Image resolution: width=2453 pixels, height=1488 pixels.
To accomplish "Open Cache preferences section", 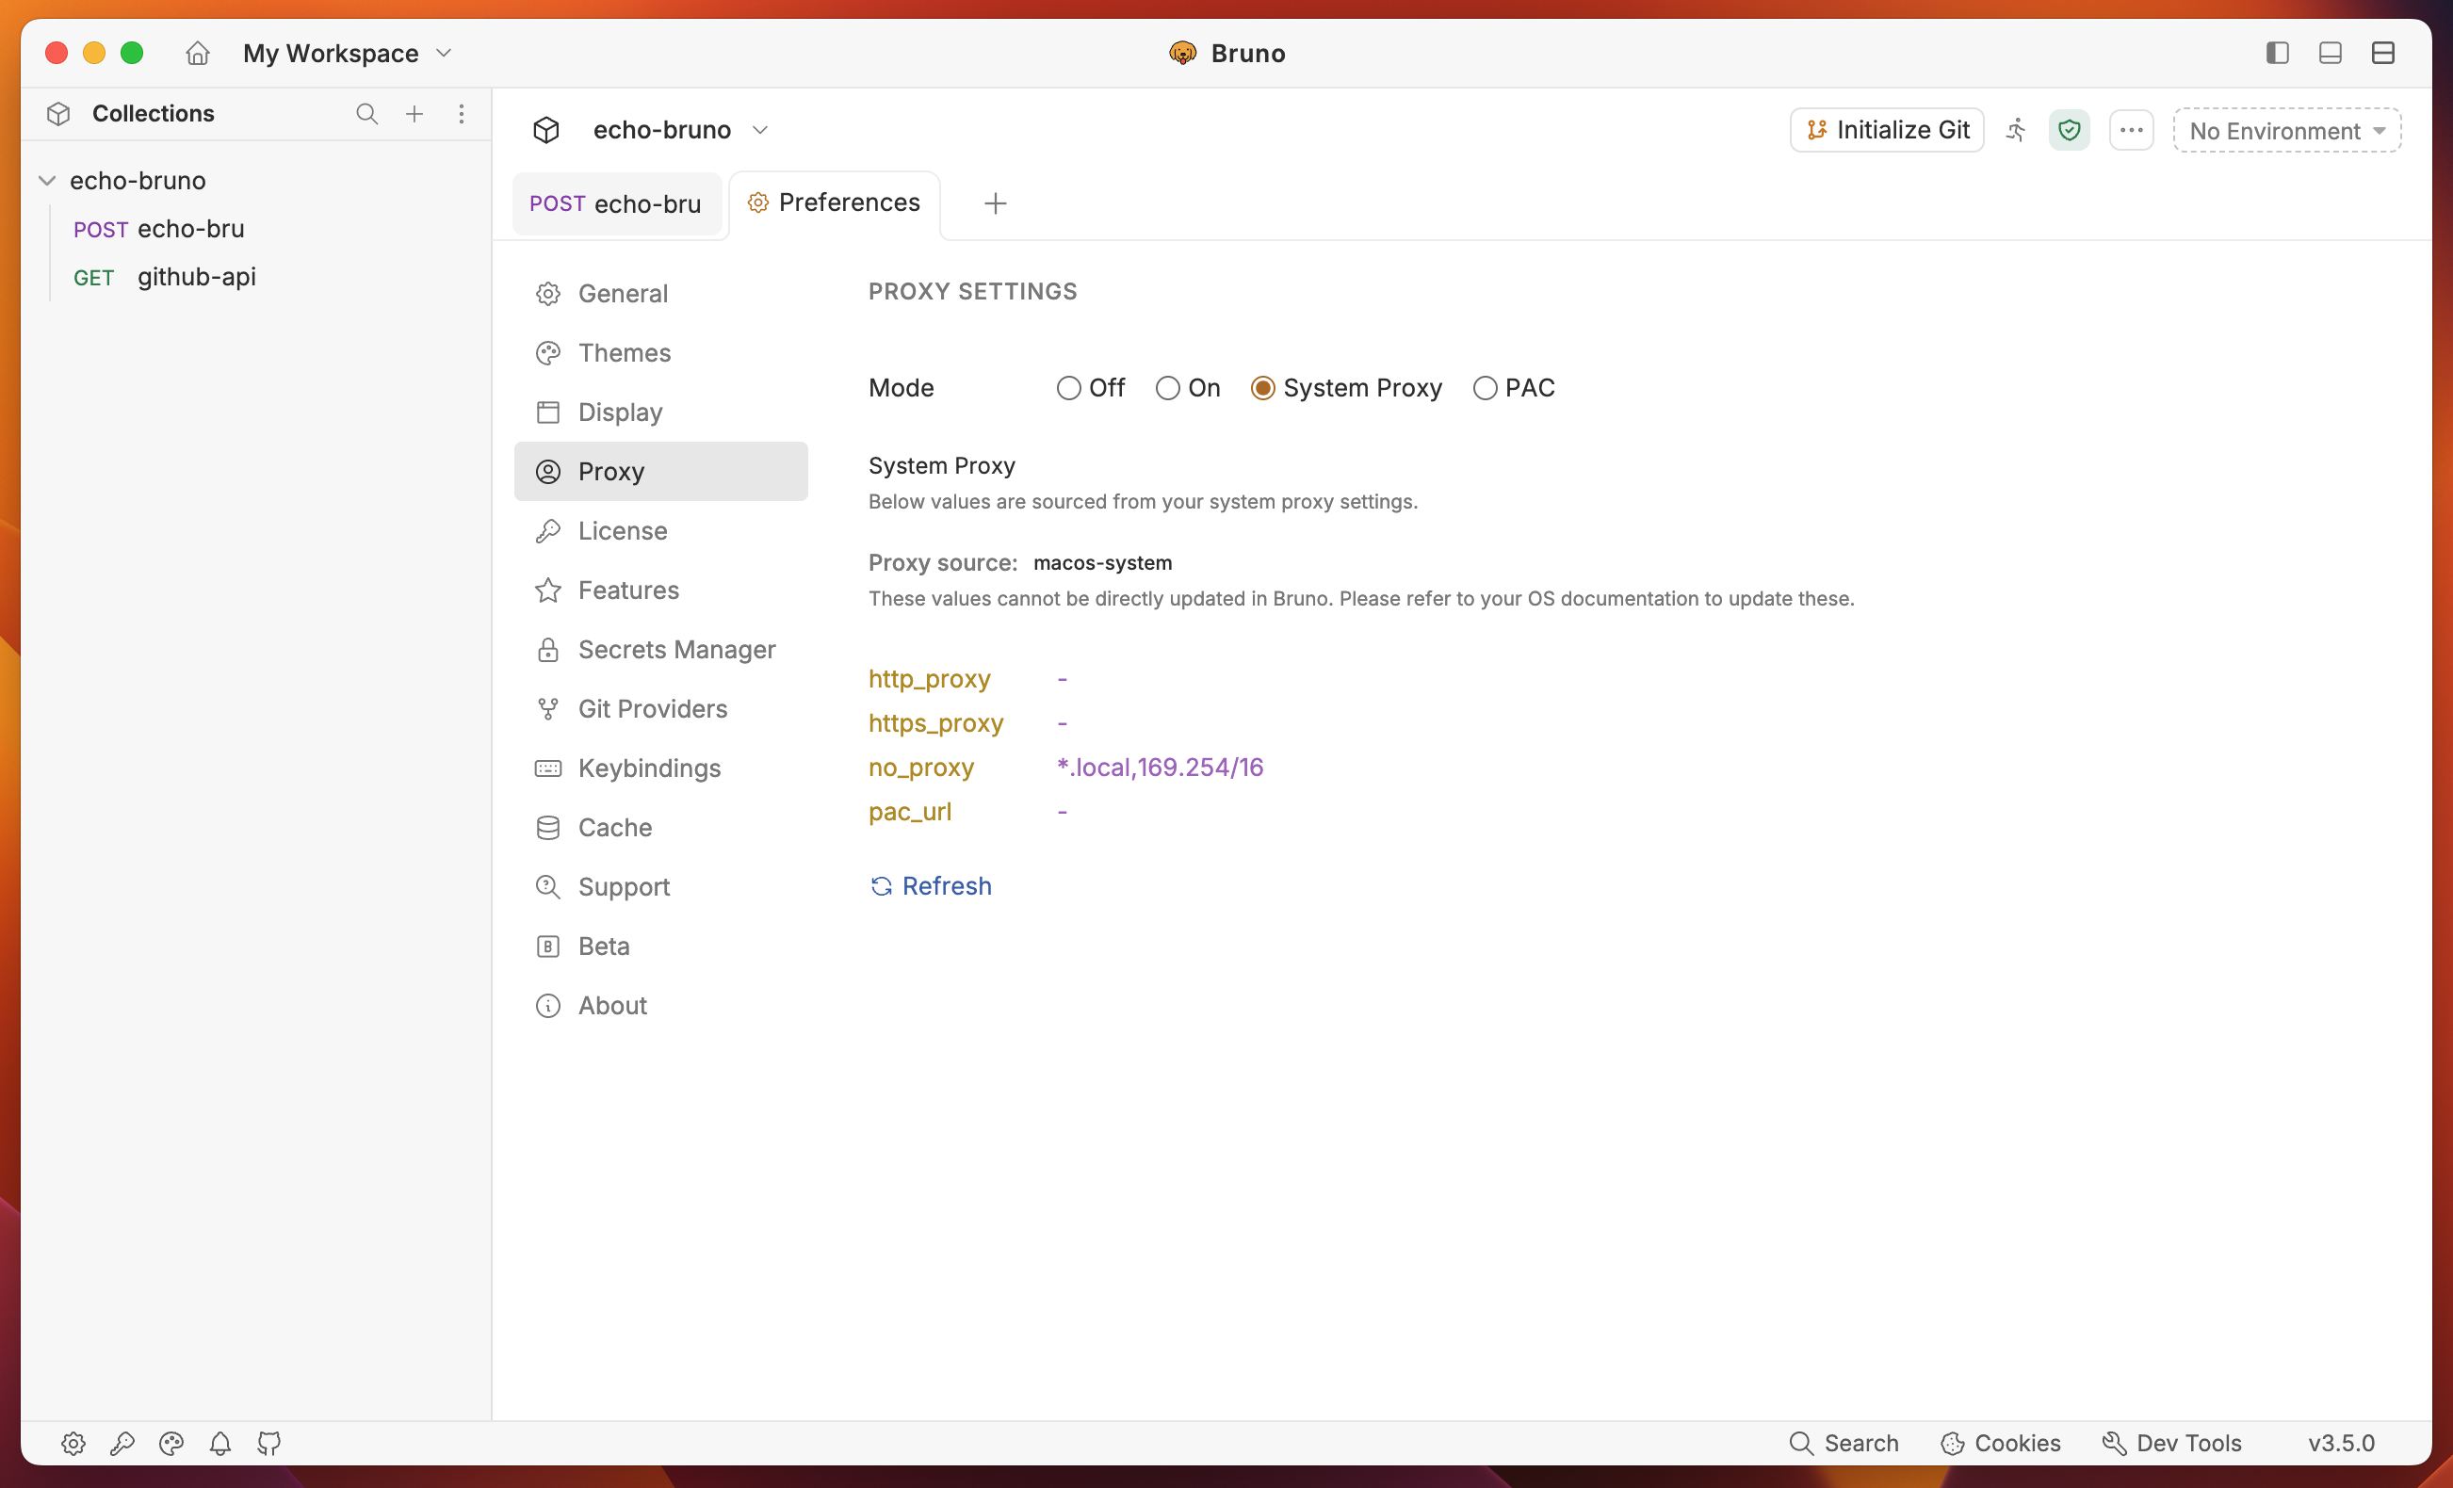I will click(x=661, y=828).
